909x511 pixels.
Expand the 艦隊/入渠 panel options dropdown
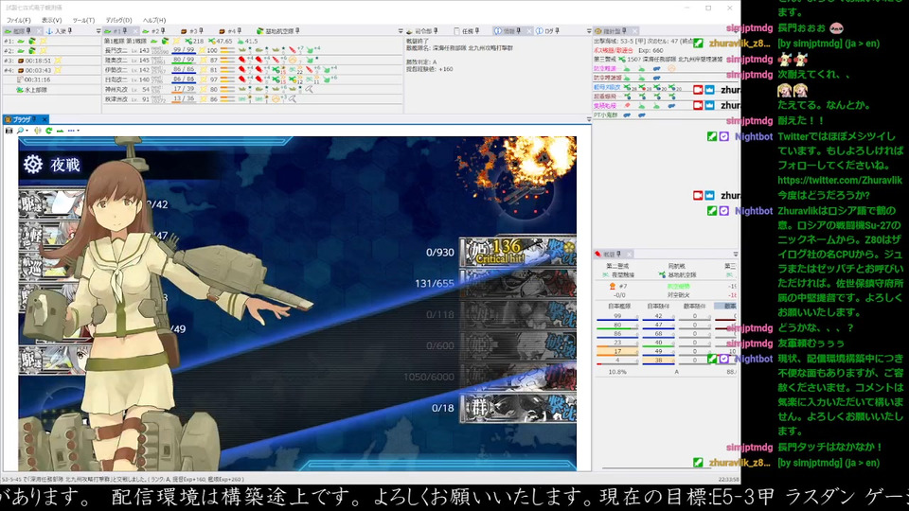(98, 31)
